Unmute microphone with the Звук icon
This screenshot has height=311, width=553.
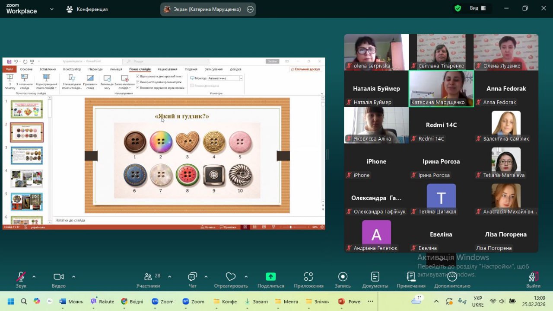[x=21, y=277]
